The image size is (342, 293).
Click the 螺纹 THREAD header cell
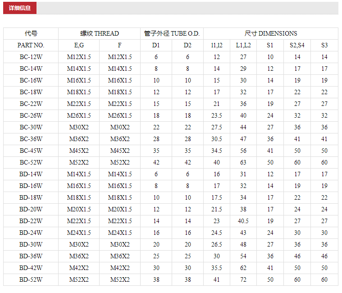tap(100, 33)
